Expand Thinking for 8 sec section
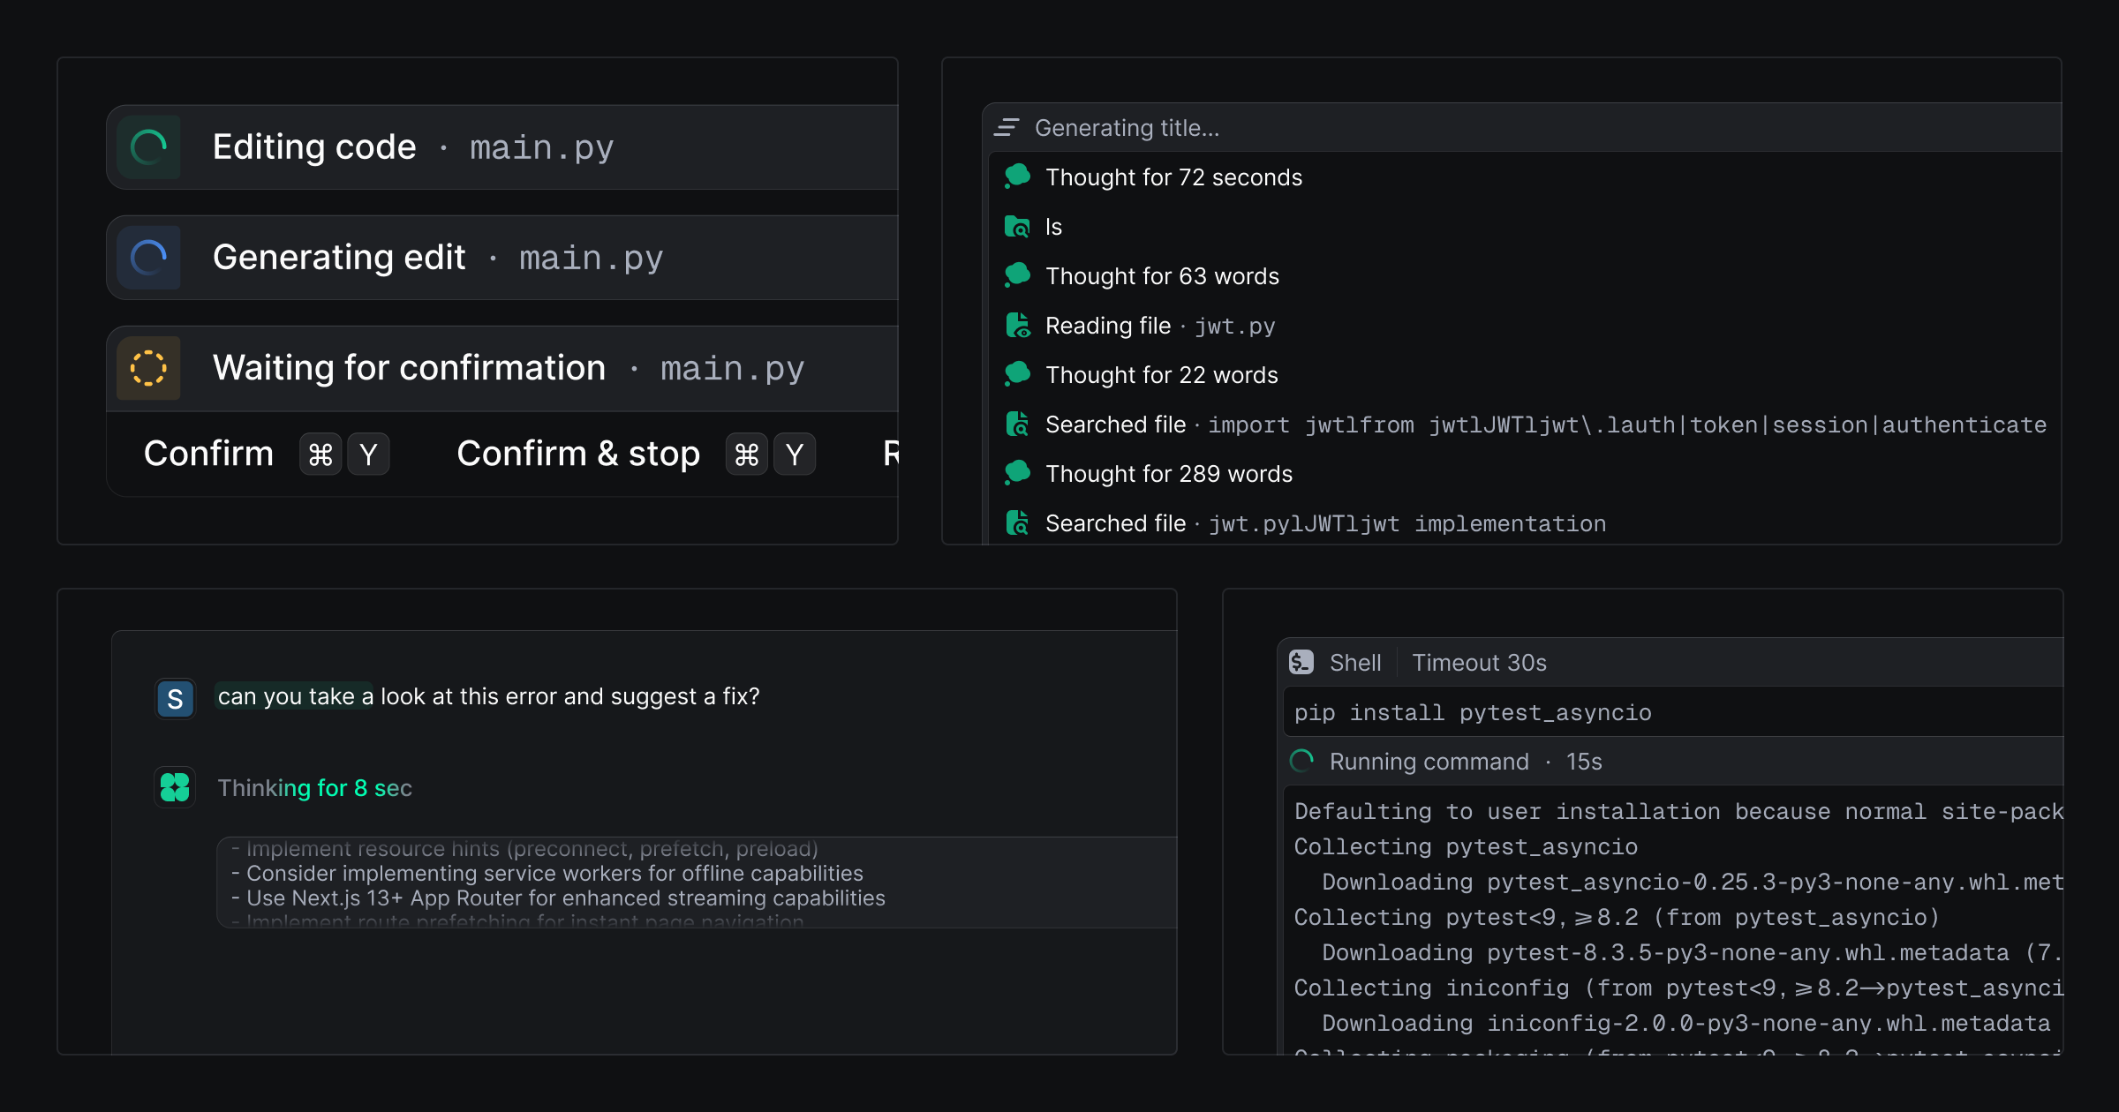The height and width of the screenshot is (1112, 2119). (x=314, y=787)
